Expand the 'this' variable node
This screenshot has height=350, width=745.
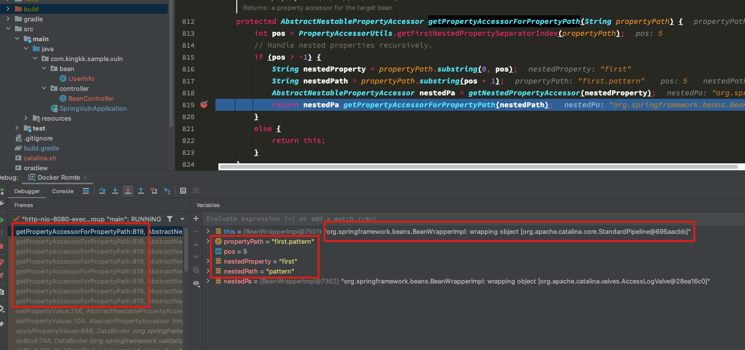(208, 231)
